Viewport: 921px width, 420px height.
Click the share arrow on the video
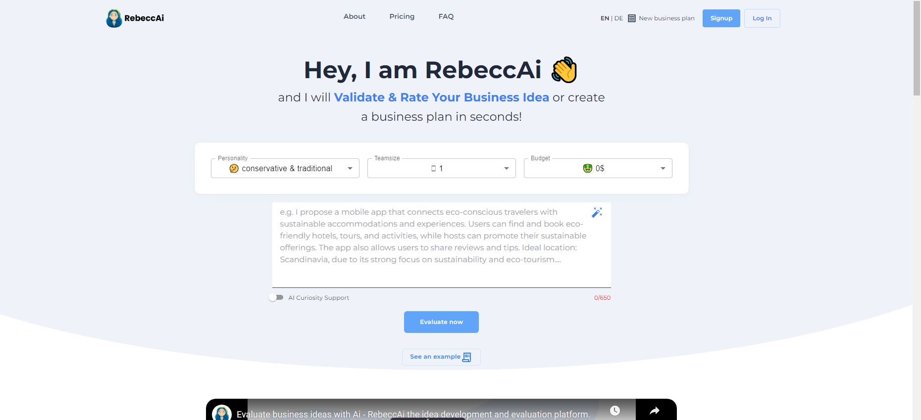[655, 411]
